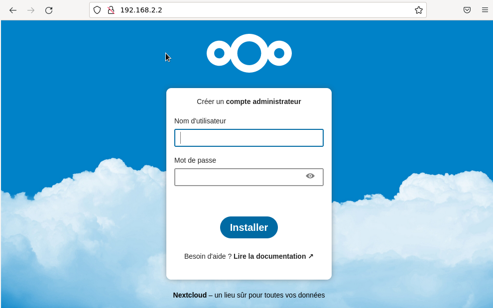The width and height of the screenshot is (493, 308).
Task: Click the Besoin d'aide ? text
Action: point(208,256)
